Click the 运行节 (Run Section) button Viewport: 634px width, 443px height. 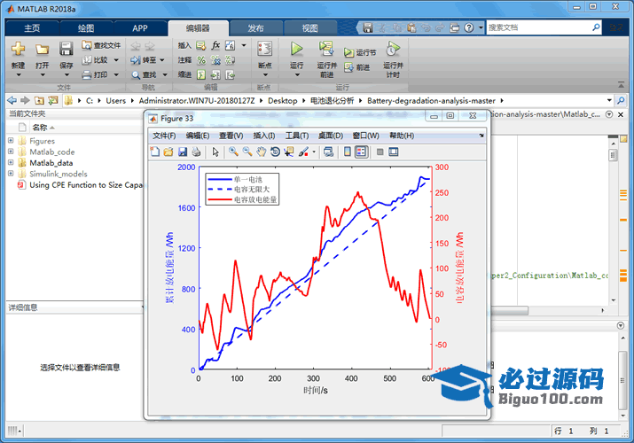(x=361, y=53)
